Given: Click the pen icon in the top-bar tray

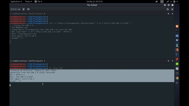Looking at the screenshot, I should [x=168, y=1].
